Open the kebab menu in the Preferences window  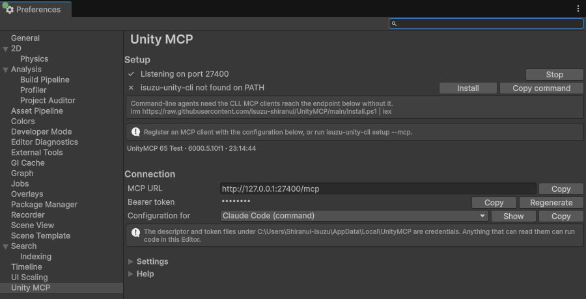(578, 8)
